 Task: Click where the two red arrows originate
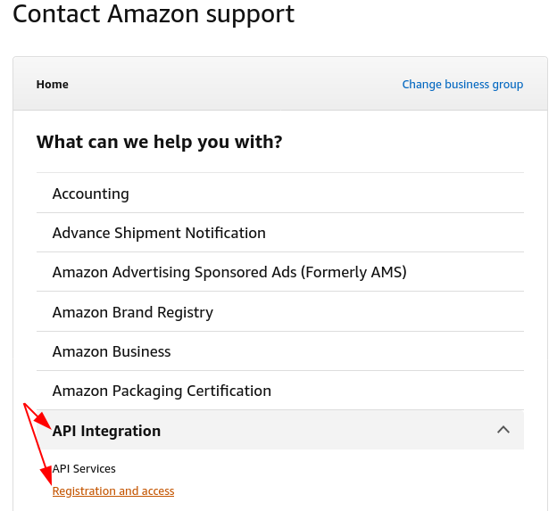(25, 406)
